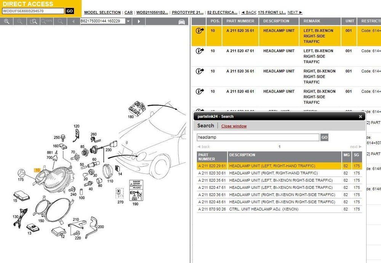
Task: Expand the illustration number dropdown
Action: coord(128,21)
